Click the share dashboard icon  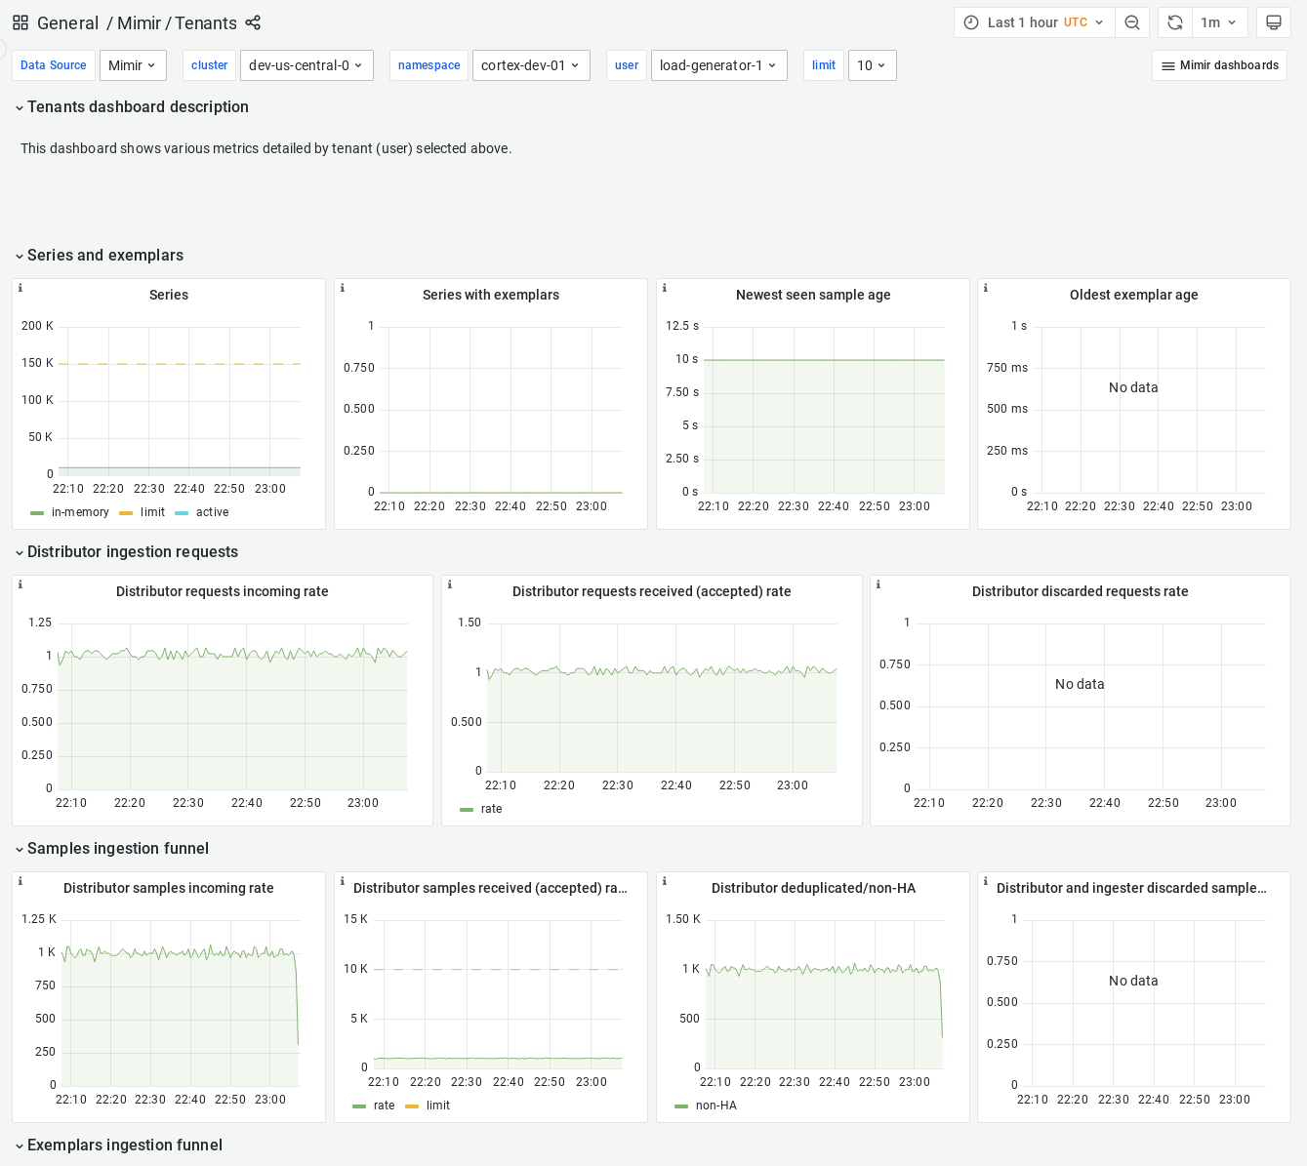coord(253,22)
